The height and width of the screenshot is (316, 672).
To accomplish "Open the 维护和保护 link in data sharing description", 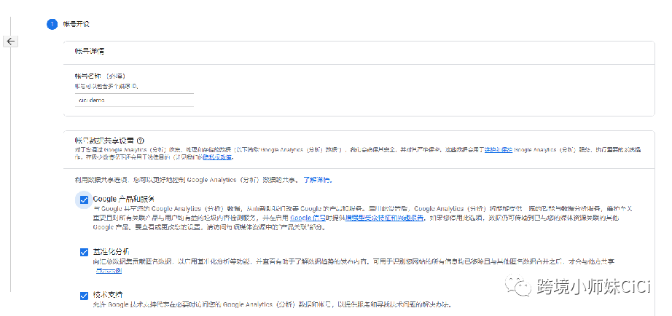I will point(499,150).
